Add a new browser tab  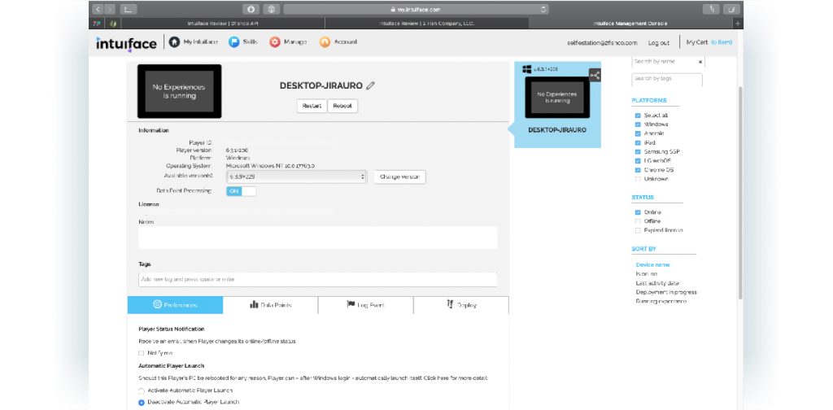point(737,24)
